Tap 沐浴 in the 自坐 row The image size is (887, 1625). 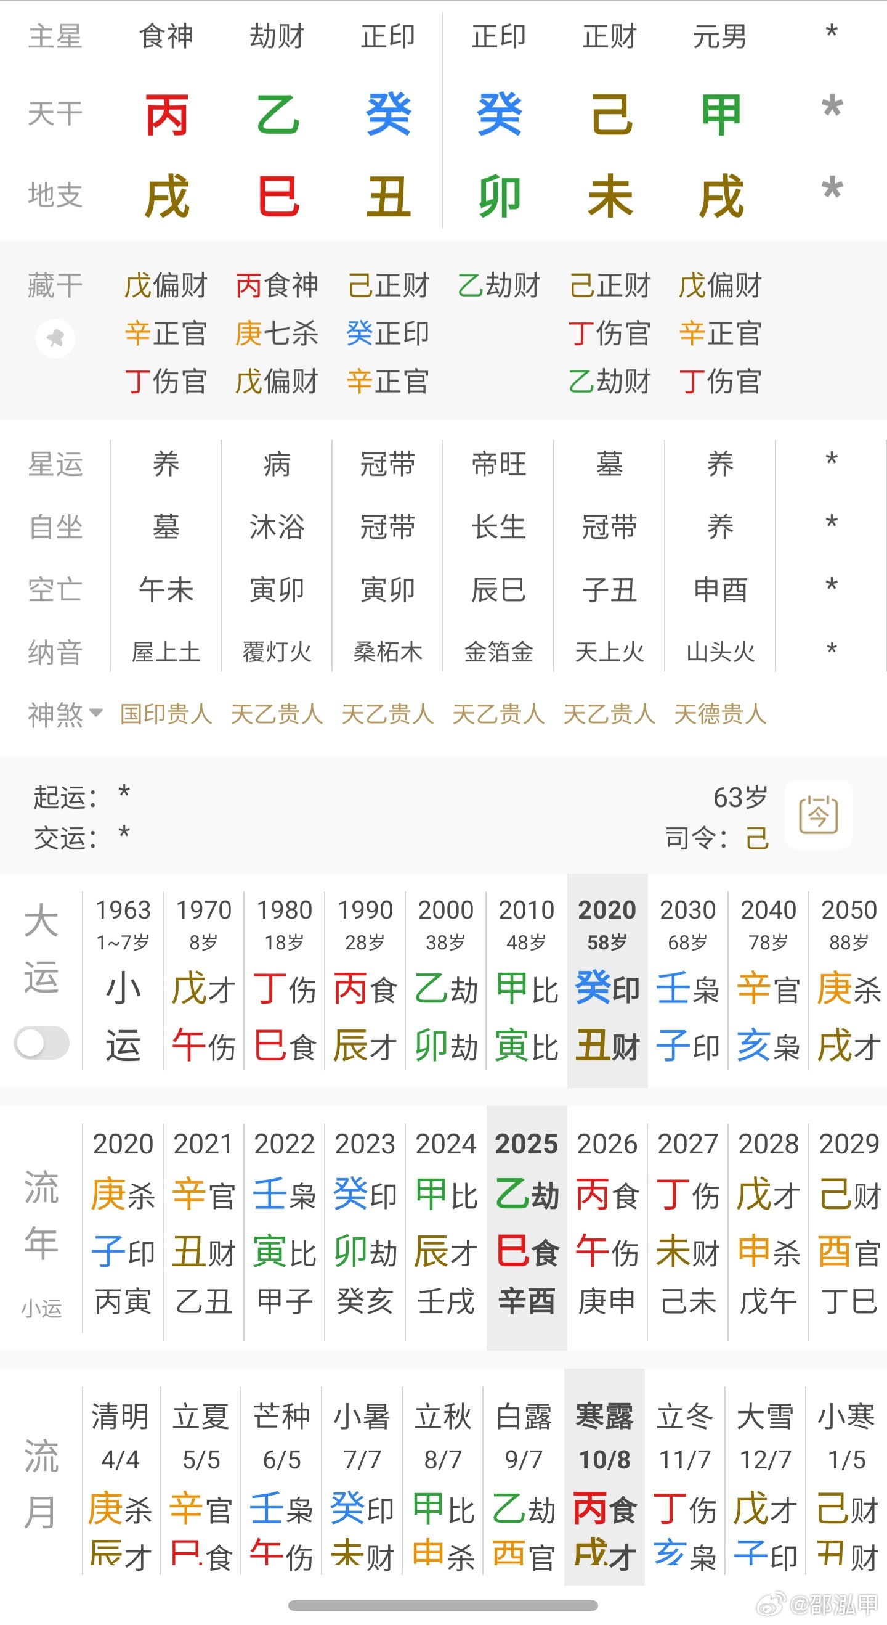click(x=277, y=526)
